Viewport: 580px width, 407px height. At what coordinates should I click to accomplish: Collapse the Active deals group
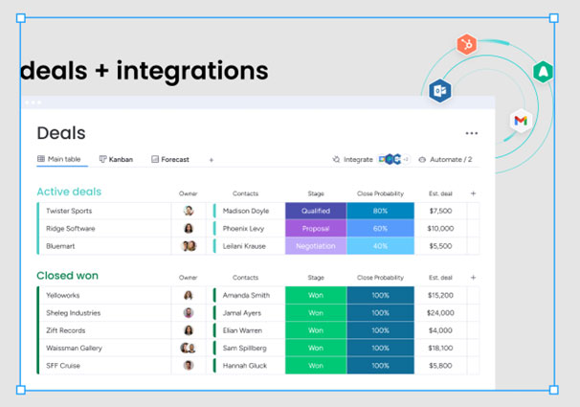click(68, 192)
